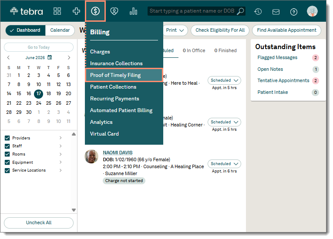The height and width of the screenshot is (239, 333).
Task: Select June 24 in the calendar
Action: [39, 103]
